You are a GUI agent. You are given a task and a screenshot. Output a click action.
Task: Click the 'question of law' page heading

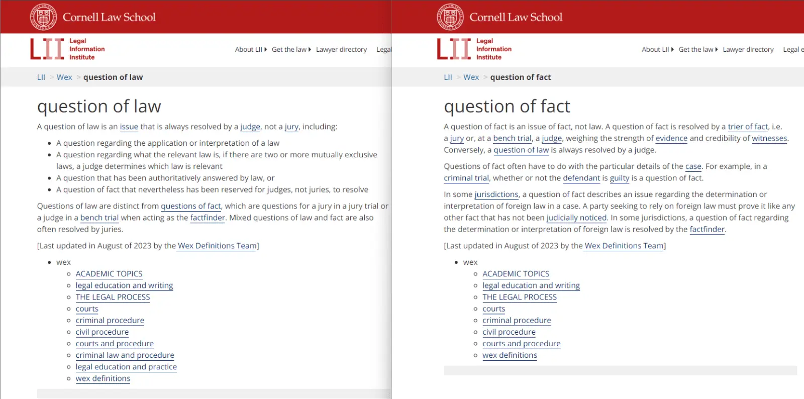point(99,107)
